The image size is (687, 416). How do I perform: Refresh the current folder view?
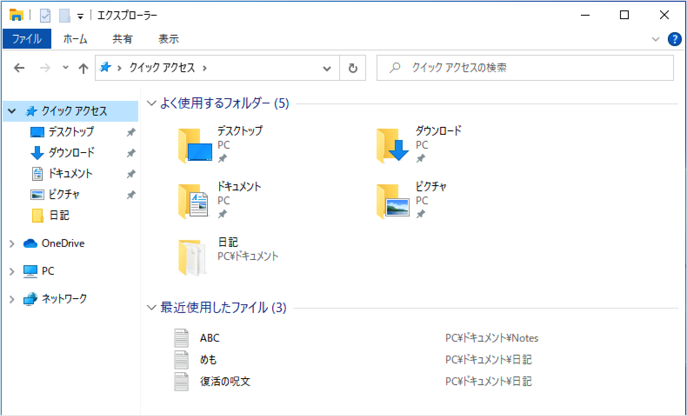click(353, 68)
